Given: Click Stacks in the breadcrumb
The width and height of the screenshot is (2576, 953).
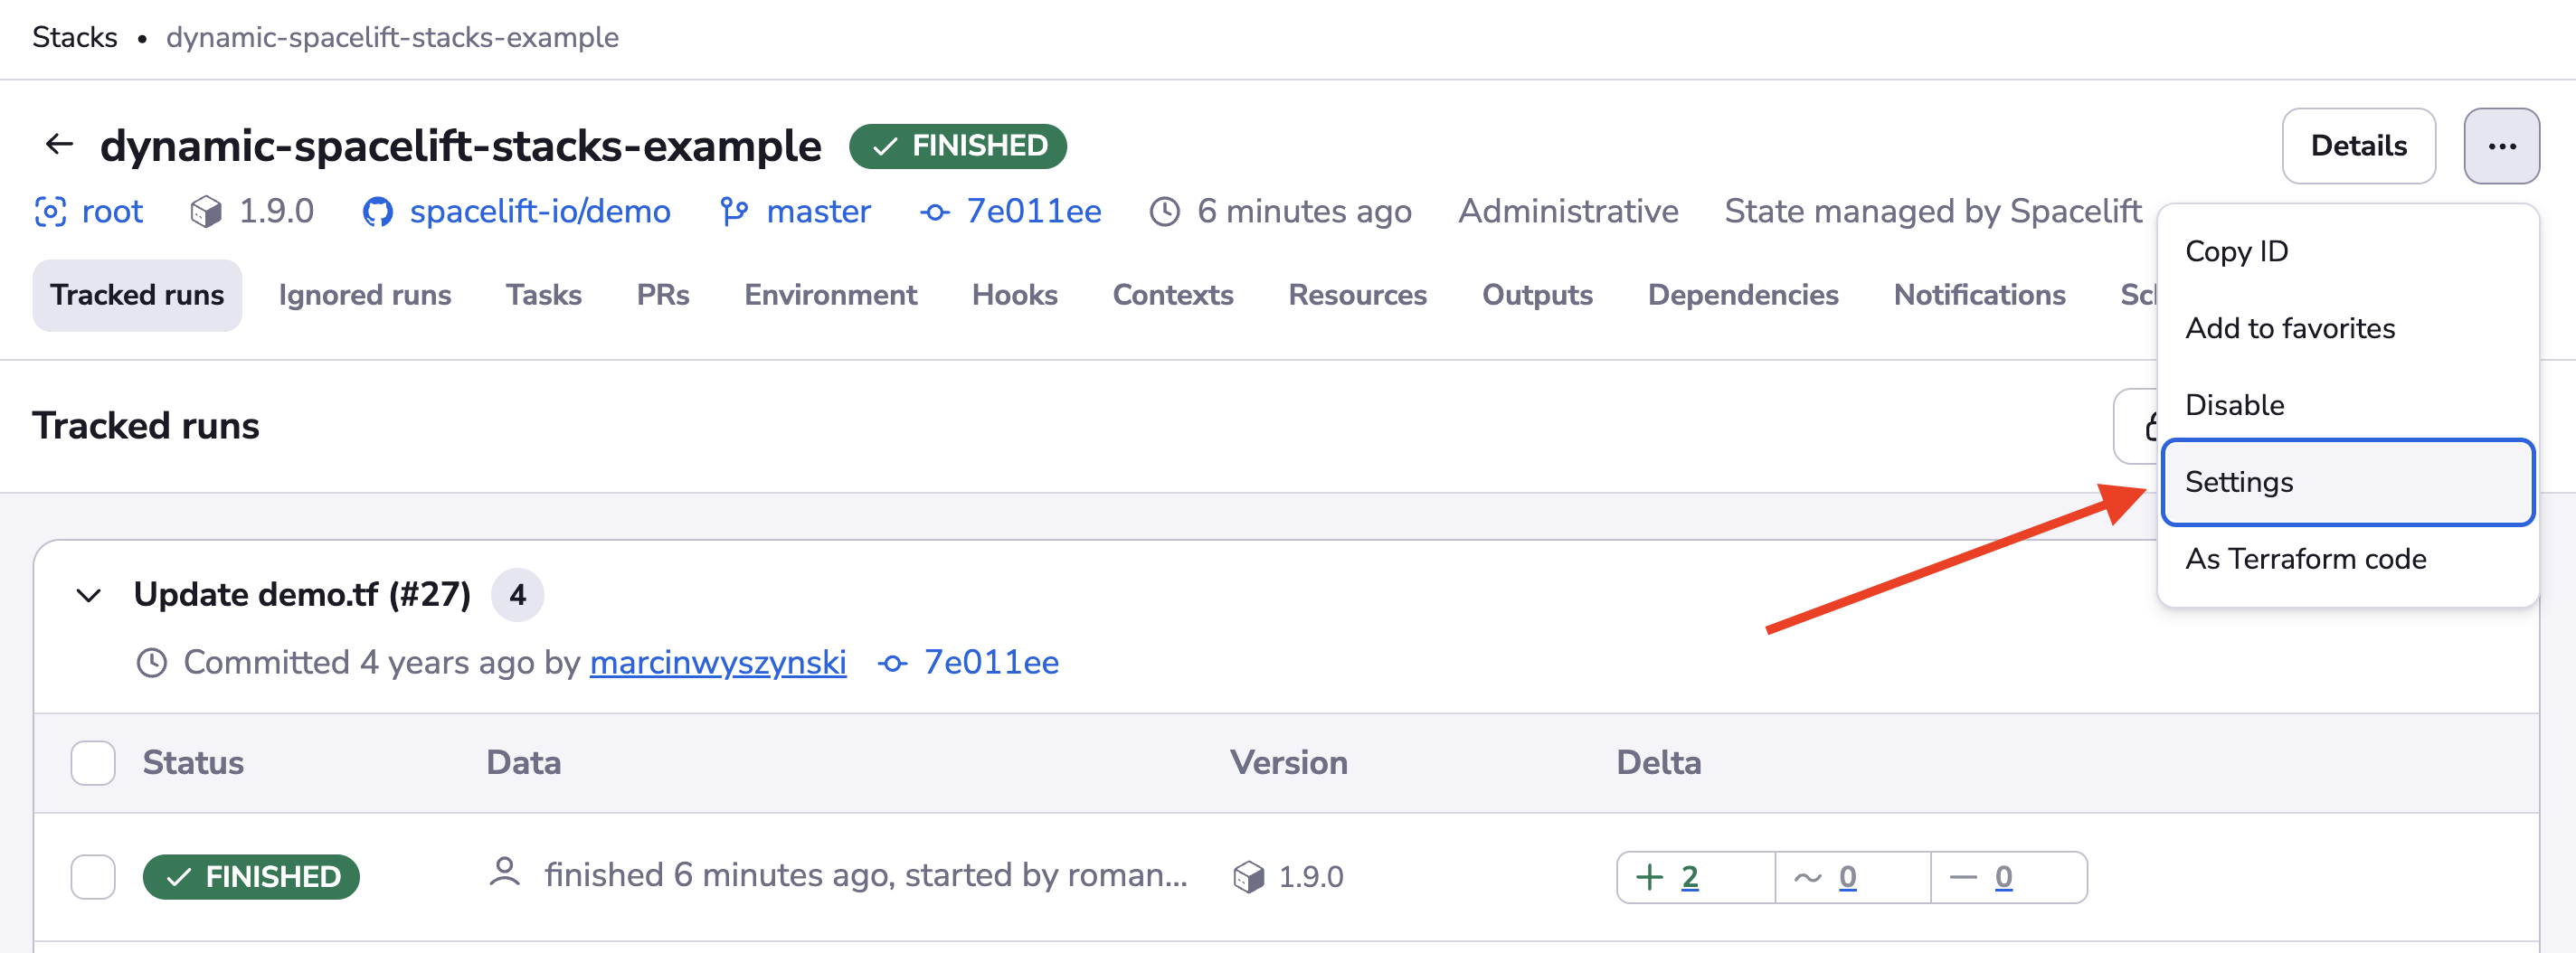Looking at the screenshot, I should (x=74, y=37).
